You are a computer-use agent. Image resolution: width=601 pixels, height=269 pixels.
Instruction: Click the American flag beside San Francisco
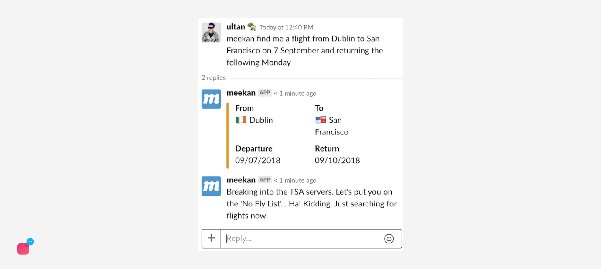point(320,120)
